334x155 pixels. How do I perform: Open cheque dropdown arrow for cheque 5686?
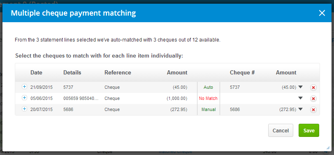click(300, 109)
